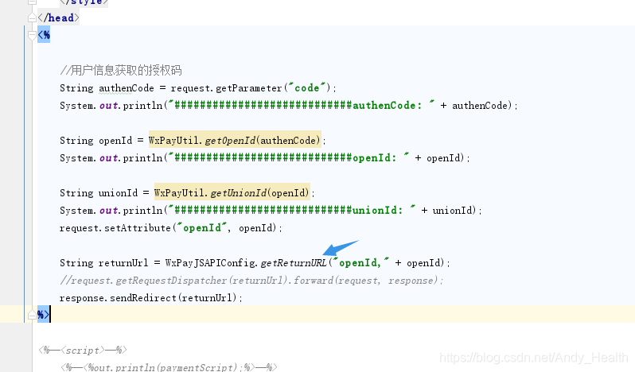
Task: Click the String openId declaration
Action: (96, 141)
